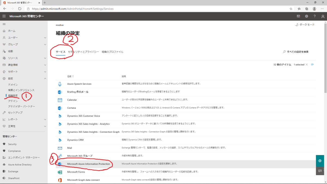Sort by 名前 column header
Screen dimensions: 327x184
(x=70, y=76)
